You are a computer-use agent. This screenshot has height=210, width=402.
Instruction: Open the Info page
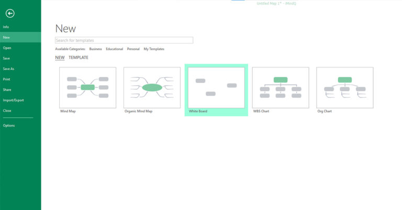[6, 27]
